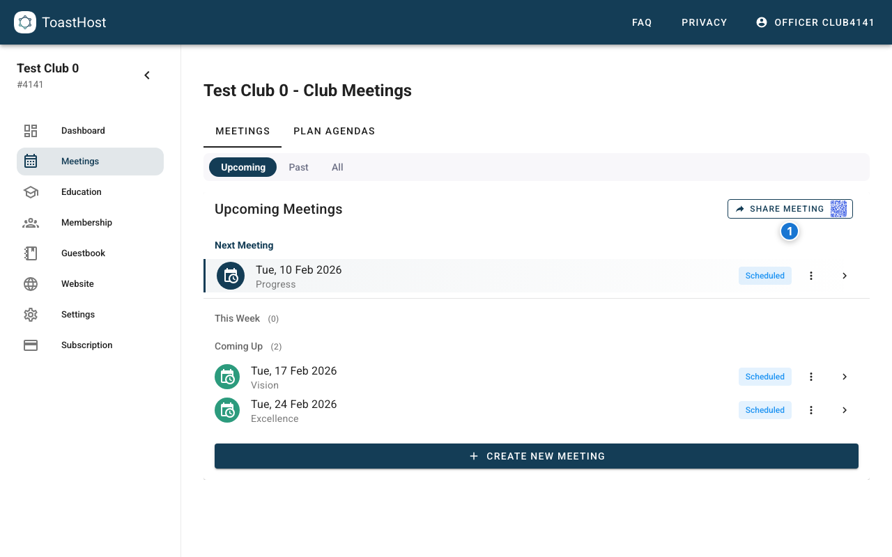Image resolution: width=892 pixels, height=557 pixels.
Task: Open the Officer Club4141 account menu
Action: pyautogui.click(x=815, y=22)
